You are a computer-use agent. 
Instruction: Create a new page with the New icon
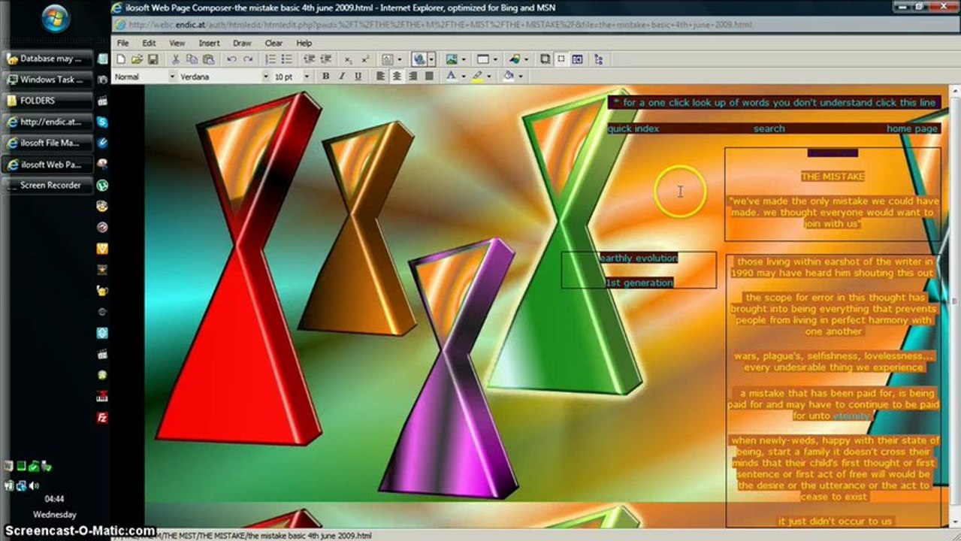tap(122, 59)
